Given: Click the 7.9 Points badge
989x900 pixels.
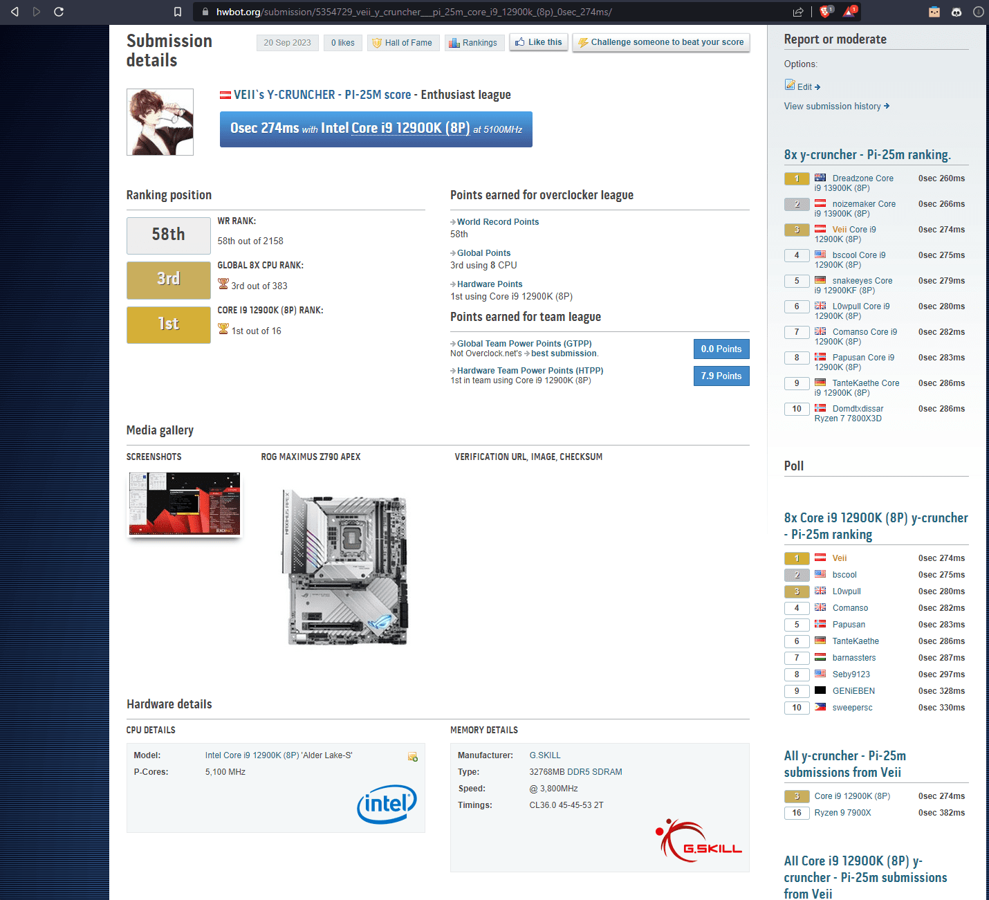Looking at the screenshot, I should coord(721,376).
